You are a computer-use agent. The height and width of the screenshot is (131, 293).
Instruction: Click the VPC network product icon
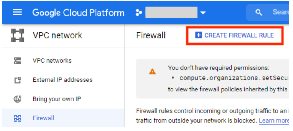pos(17,35)
